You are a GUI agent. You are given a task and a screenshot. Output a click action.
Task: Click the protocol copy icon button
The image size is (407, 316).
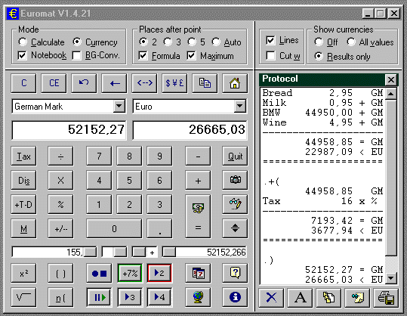tap(328, 297)
